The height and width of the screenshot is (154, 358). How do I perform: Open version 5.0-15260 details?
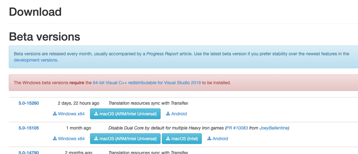click(29, 103)
